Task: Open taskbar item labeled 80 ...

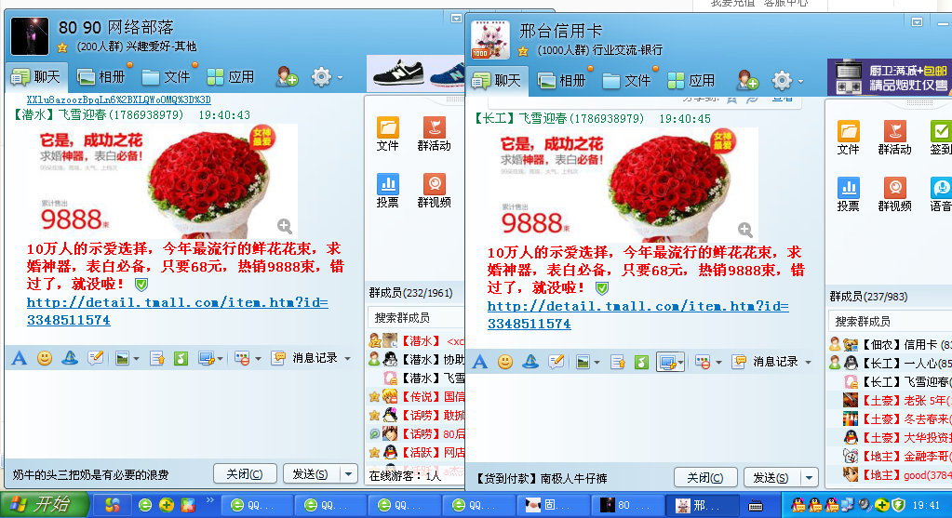Action: (627, 505)
